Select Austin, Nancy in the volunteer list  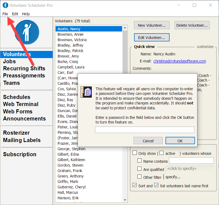point(89,29)
